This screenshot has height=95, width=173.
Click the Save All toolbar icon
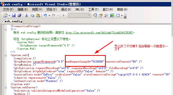coord(19,15)
